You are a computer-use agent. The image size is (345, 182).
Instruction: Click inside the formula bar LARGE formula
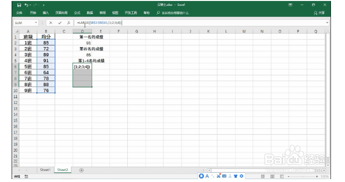pos(100,23)
